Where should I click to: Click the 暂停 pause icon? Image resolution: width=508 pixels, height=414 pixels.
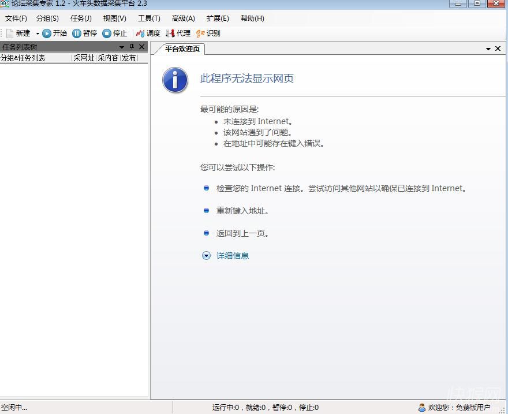(76, 33)
